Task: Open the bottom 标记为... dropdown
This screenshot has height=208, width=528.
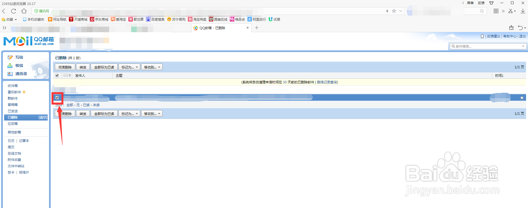Action: (x=130, y=114)
